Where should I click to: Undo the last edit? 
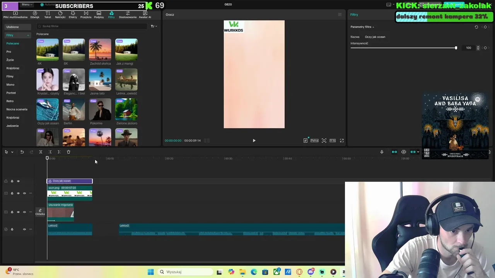[x=22, y=152]
